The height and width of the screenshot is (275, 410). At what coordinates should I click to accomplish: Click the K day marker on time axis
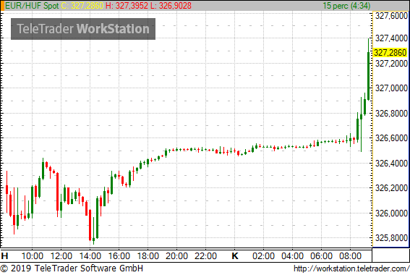(x=235, y=255)
